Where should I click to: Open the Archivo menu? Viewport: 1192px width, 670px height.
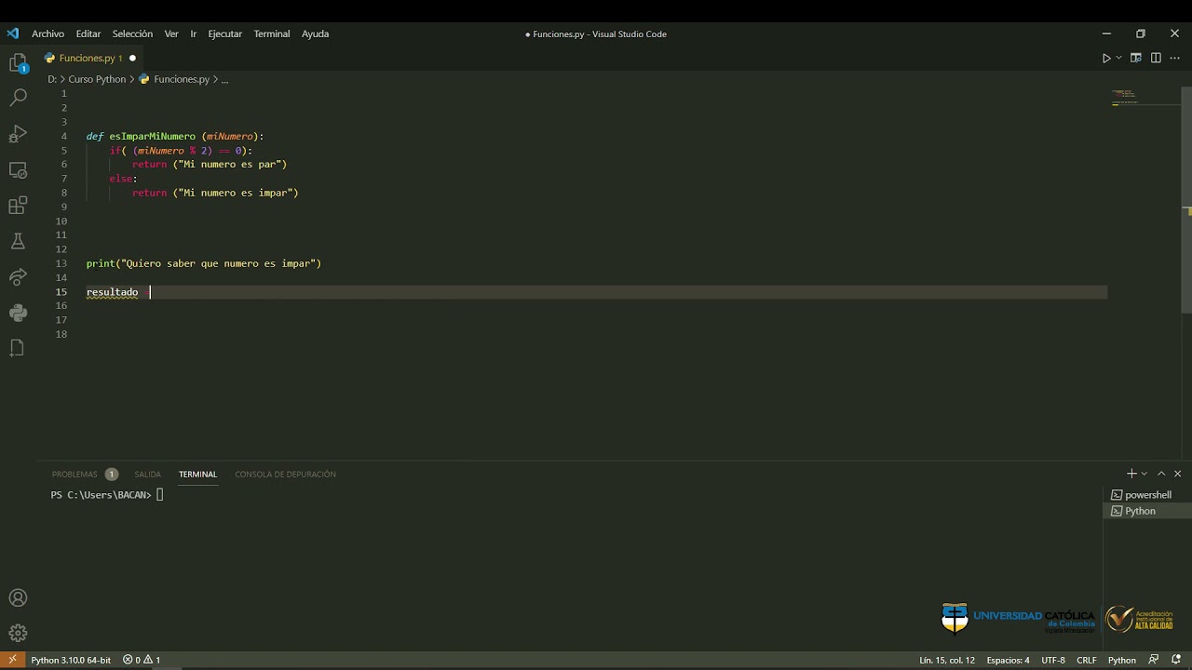[x=47, y=33]
